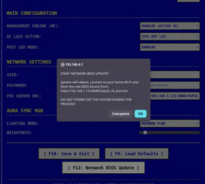This screenshot has width=205, height=184.
Task: Click the F9: Load Defaults button
Action: click(x=136, y=154)
